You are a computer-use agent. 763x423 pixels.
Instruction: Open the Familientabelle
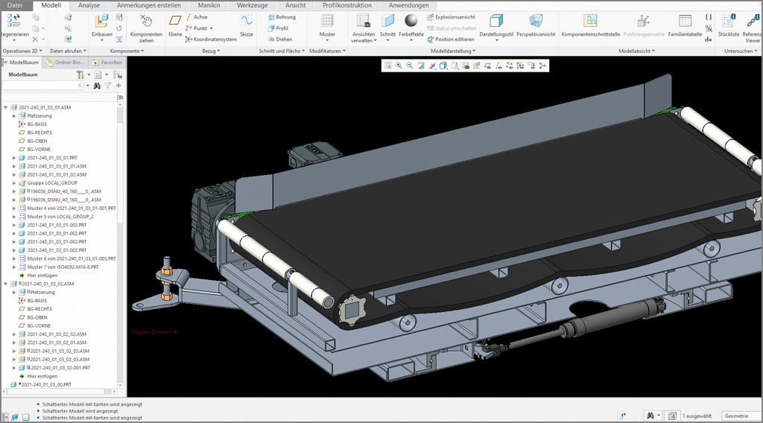(685, 22)
